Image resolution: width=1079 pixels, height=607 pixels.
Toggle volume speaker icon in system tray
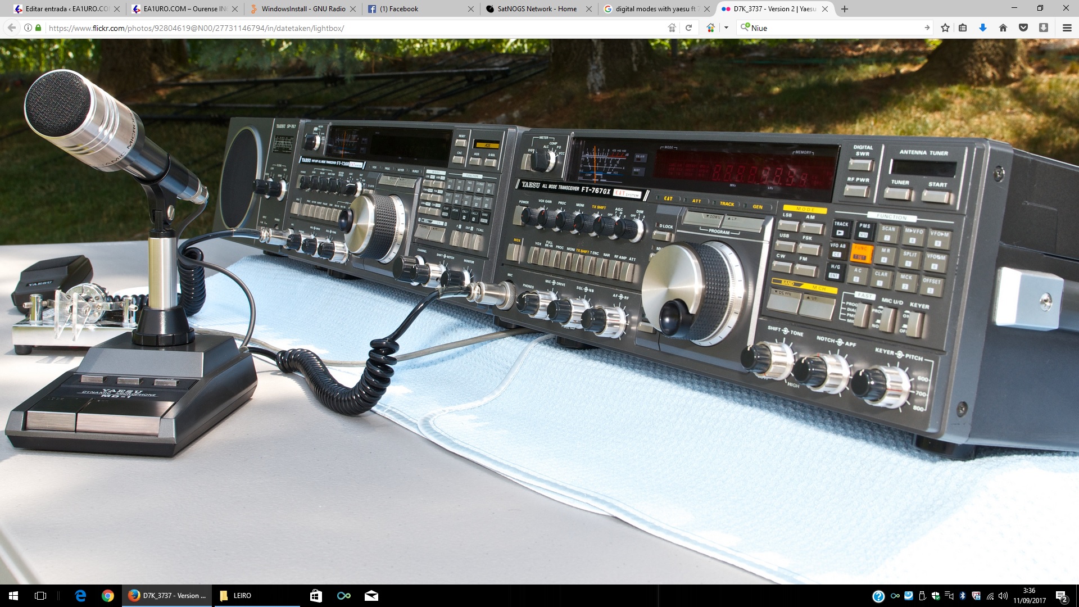1003,596
